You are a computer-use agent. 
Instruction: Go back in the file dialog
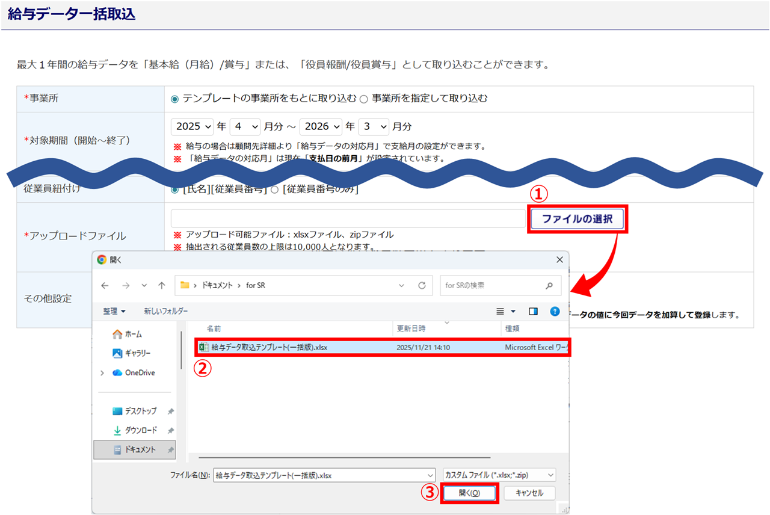point(105,285)
